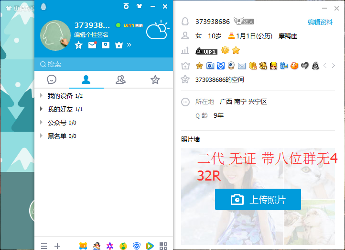Viewport: 345px width, 250px height.
Task: Click the VIP1 badge in profile
Action: (x=206, y=51)
